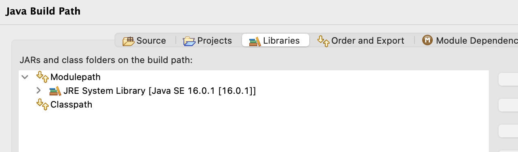Open the Projects tab
Screen dimensions: 518x152
pyautogui.click(x=207, y=40)
